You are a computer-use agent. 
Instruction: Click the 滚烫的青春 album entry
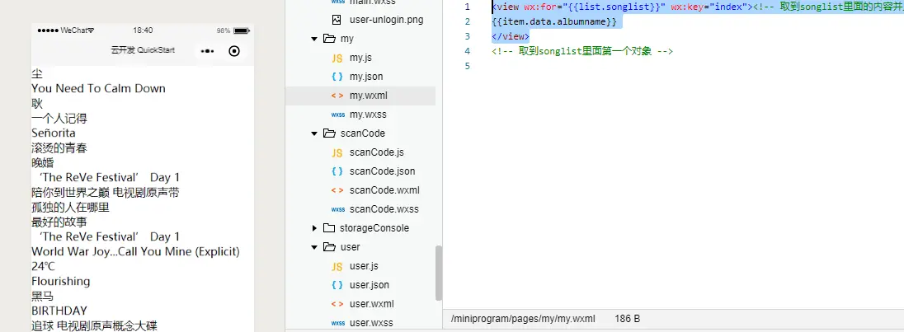point(59,147)
